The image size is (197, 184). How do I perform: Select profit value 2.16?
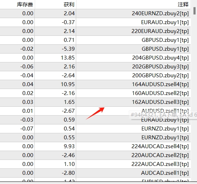(x=69, y=67)
